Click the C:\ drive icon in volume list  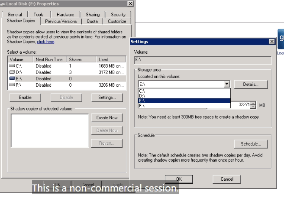pyautogui.click(x=12, y=65)
